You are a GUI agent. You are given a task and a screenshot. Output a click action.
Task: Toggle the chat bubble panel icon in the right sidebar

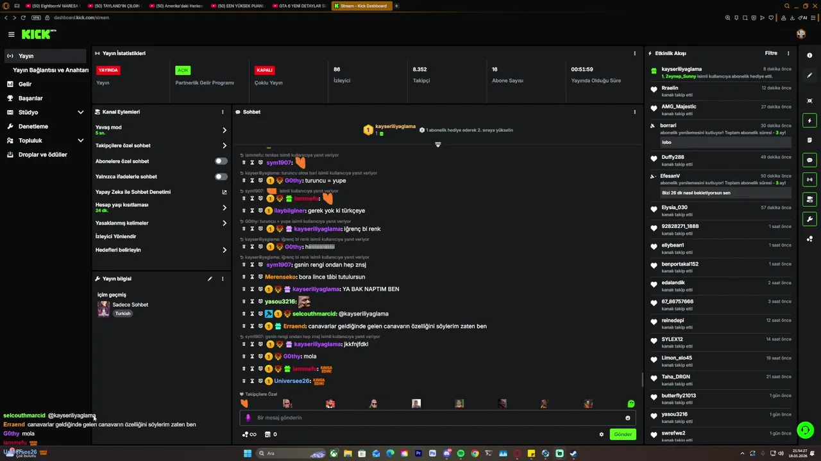coord(809,160)
